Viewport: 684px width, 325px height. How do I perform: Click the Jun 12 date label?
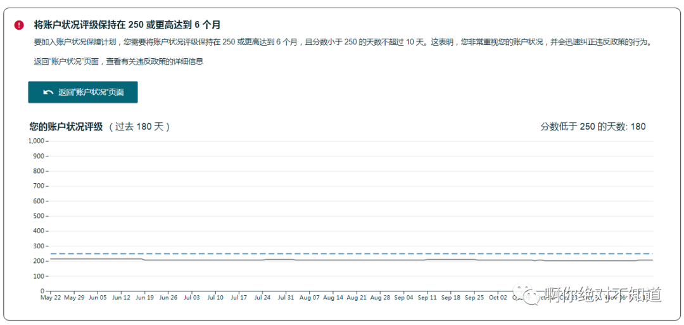121,298
